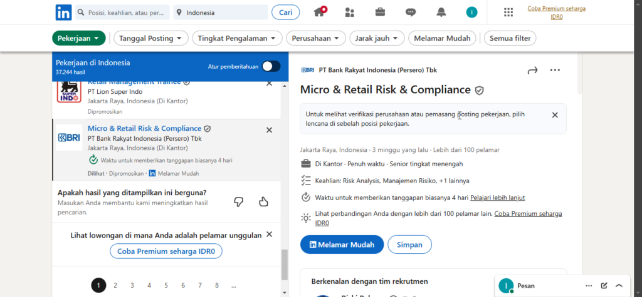
Task: Open Jarak jauh filter dropdown
Action: tap(377, 38)
